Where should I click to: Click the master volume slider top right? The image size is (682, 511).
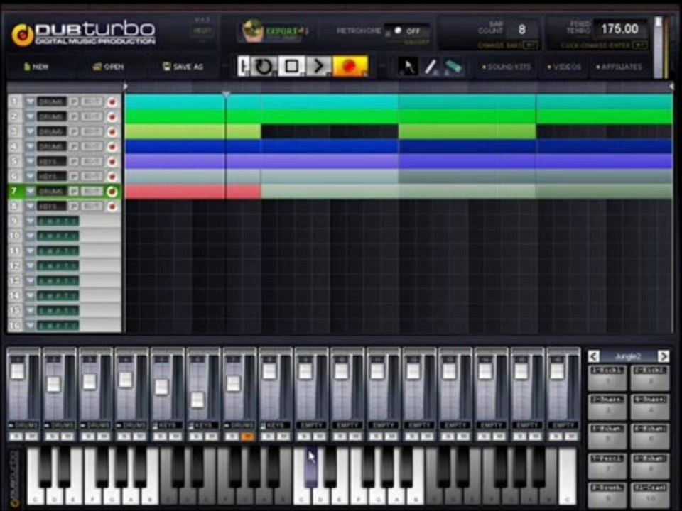[x=659, y=48]
